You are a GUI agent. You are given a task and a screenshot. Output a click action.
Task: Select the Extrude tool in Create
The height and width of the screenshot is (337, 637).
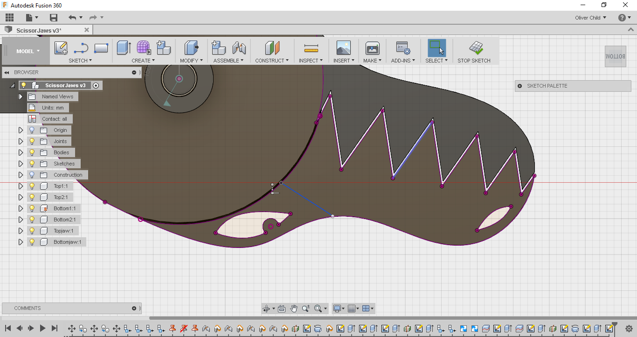[124, 48]
